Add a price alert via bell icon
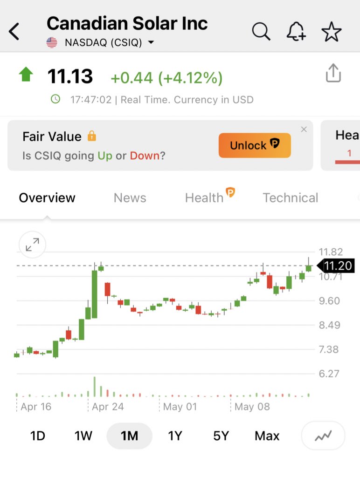This screenshot has height=477, width=360. click(x=296, y=31)
